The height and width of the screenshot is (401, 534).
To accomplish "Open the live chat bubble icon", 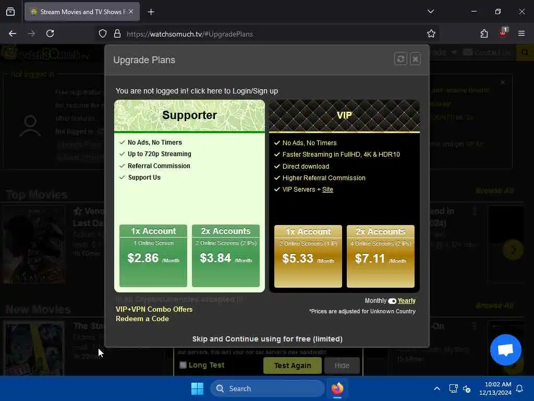I will tap(505, 349).
